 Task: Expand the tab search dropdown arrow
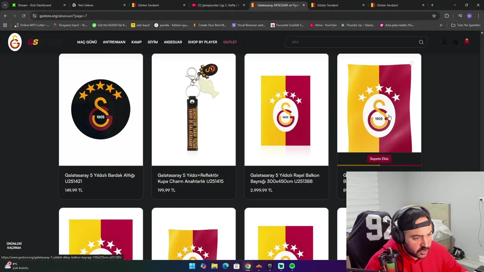[5, 5]
